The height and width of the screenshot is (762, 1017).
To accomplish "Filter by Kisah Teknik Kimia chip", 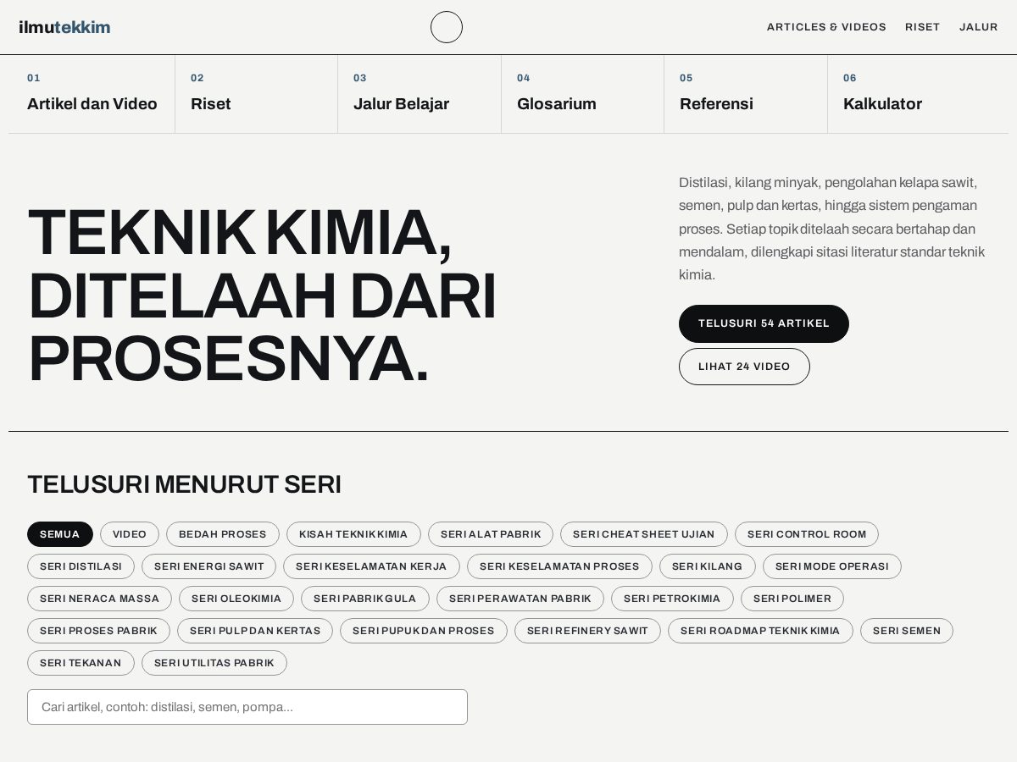I will pos(353,534).
